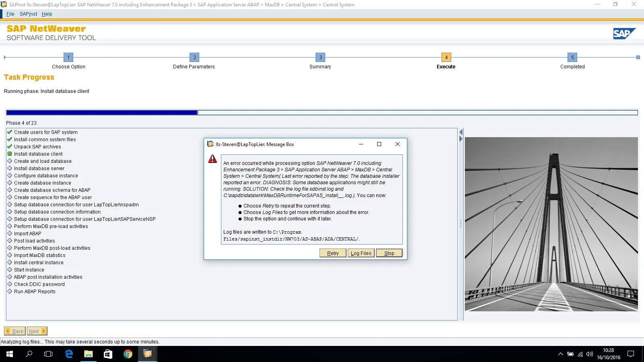Select 'Perform MaxDB pre-load activities' row
Image resolution: width=644 pixels, height=362 pixels.
(x=51, y=226)
